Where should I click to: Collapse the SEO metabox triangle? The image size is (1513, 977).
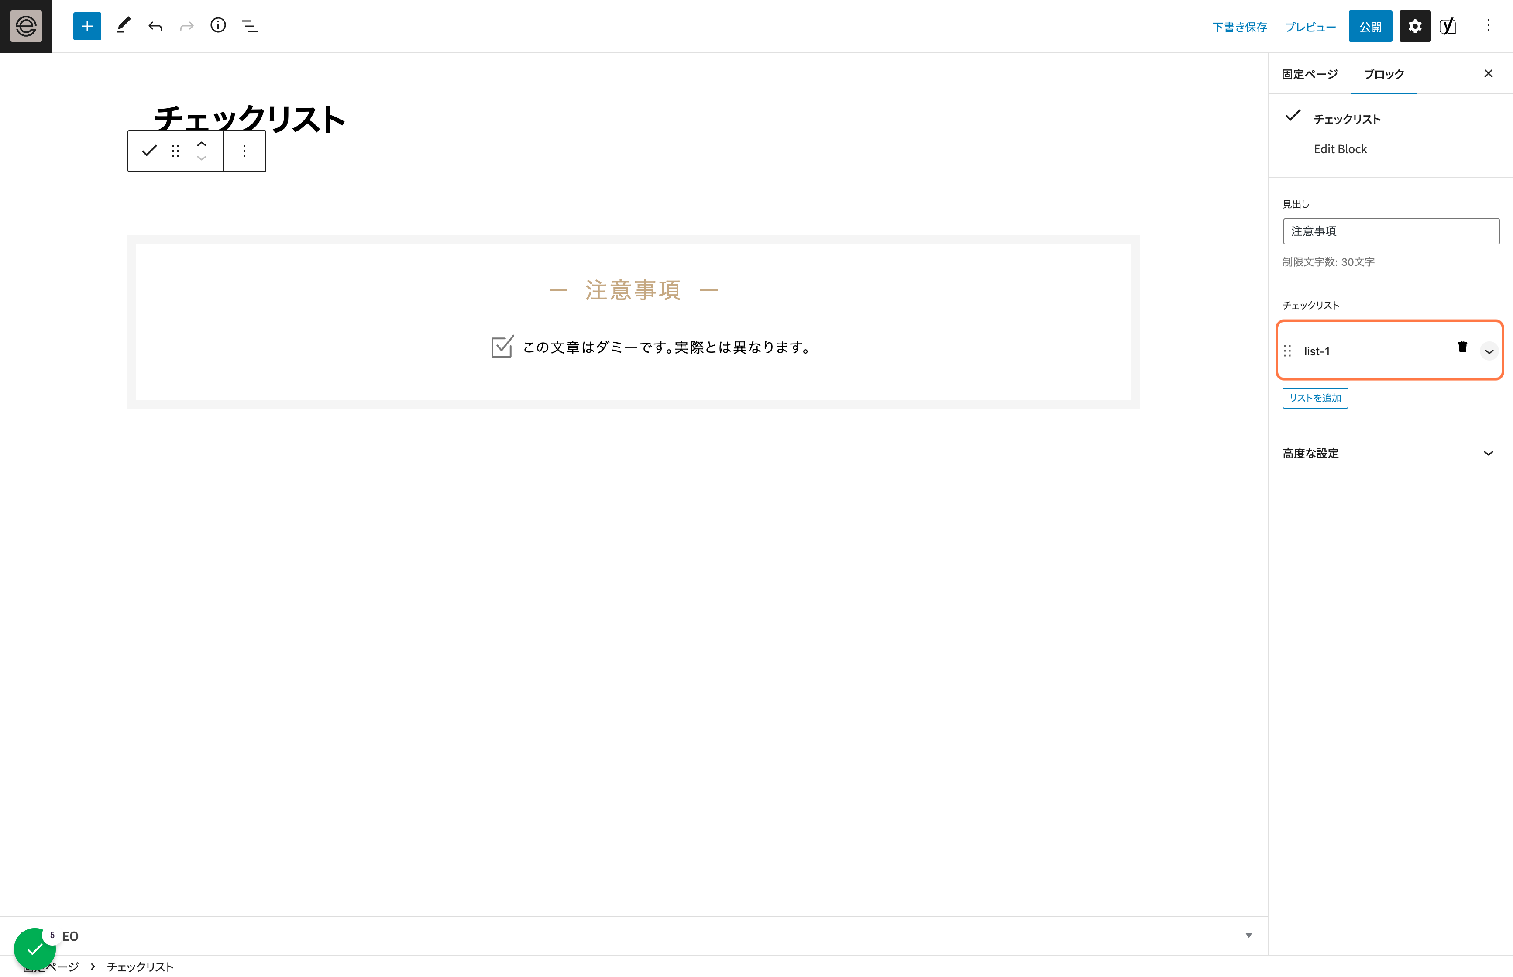coord(1248,935)
